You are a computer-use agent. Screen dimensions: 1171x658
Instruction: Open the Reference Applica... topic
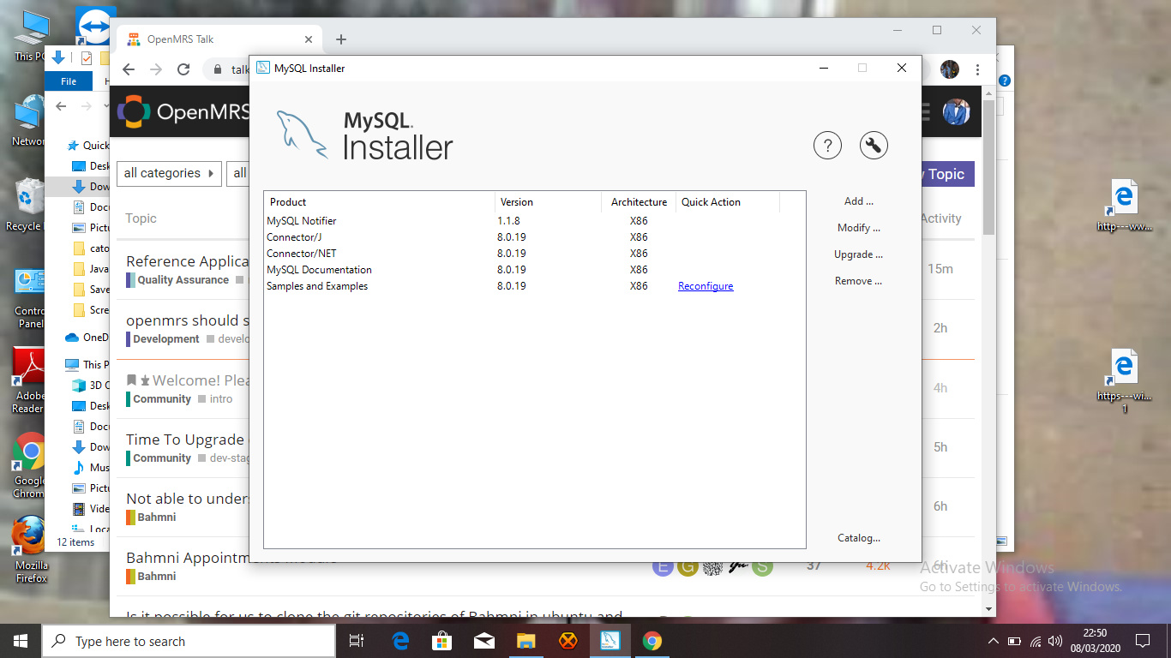click(x=187, y=261)
